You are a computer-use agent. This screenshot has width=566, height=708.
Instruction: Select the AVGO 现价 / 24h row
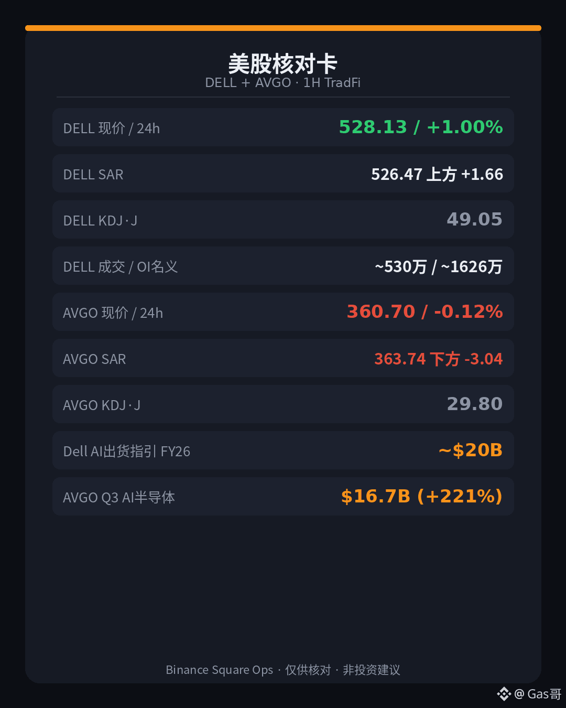click(283, 312)
